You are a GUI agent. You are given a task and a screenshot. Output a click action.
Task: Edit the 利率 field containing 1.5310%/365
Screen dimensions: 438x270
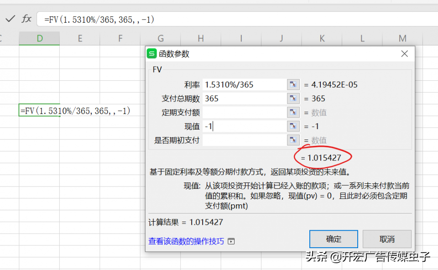tap(245, 84)
